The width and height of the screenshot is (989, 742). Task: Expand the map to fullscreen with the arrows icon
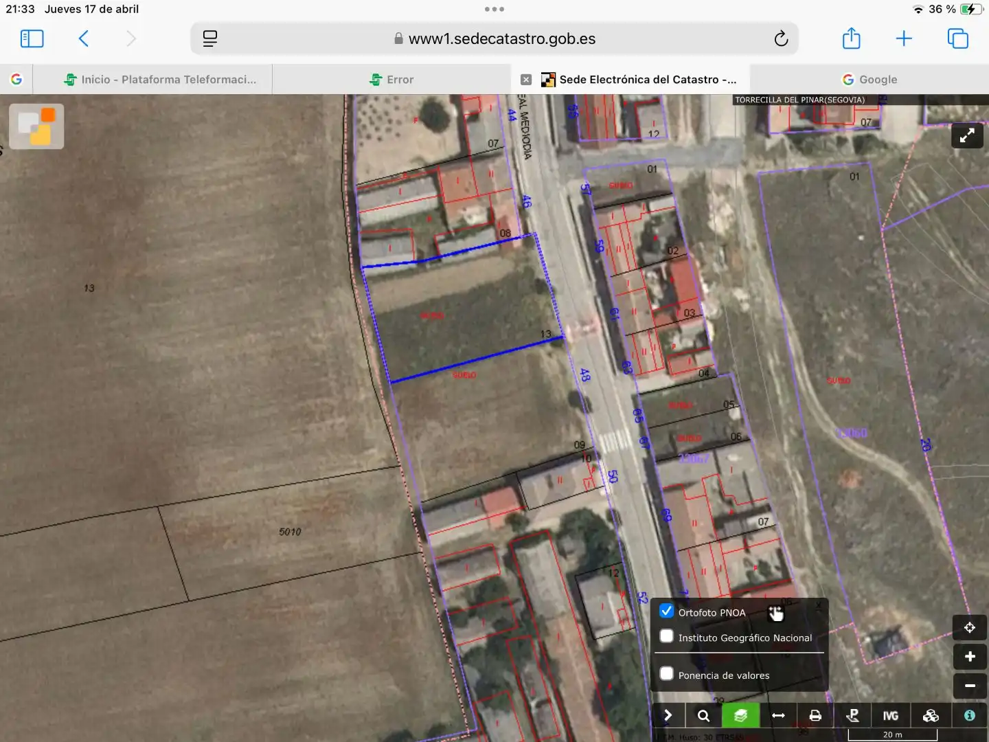pyautogui.click(x=967, y=135)
